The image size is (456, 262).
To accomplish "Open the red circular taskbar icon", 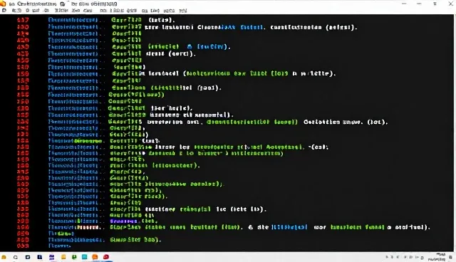I will pos(106,257).
